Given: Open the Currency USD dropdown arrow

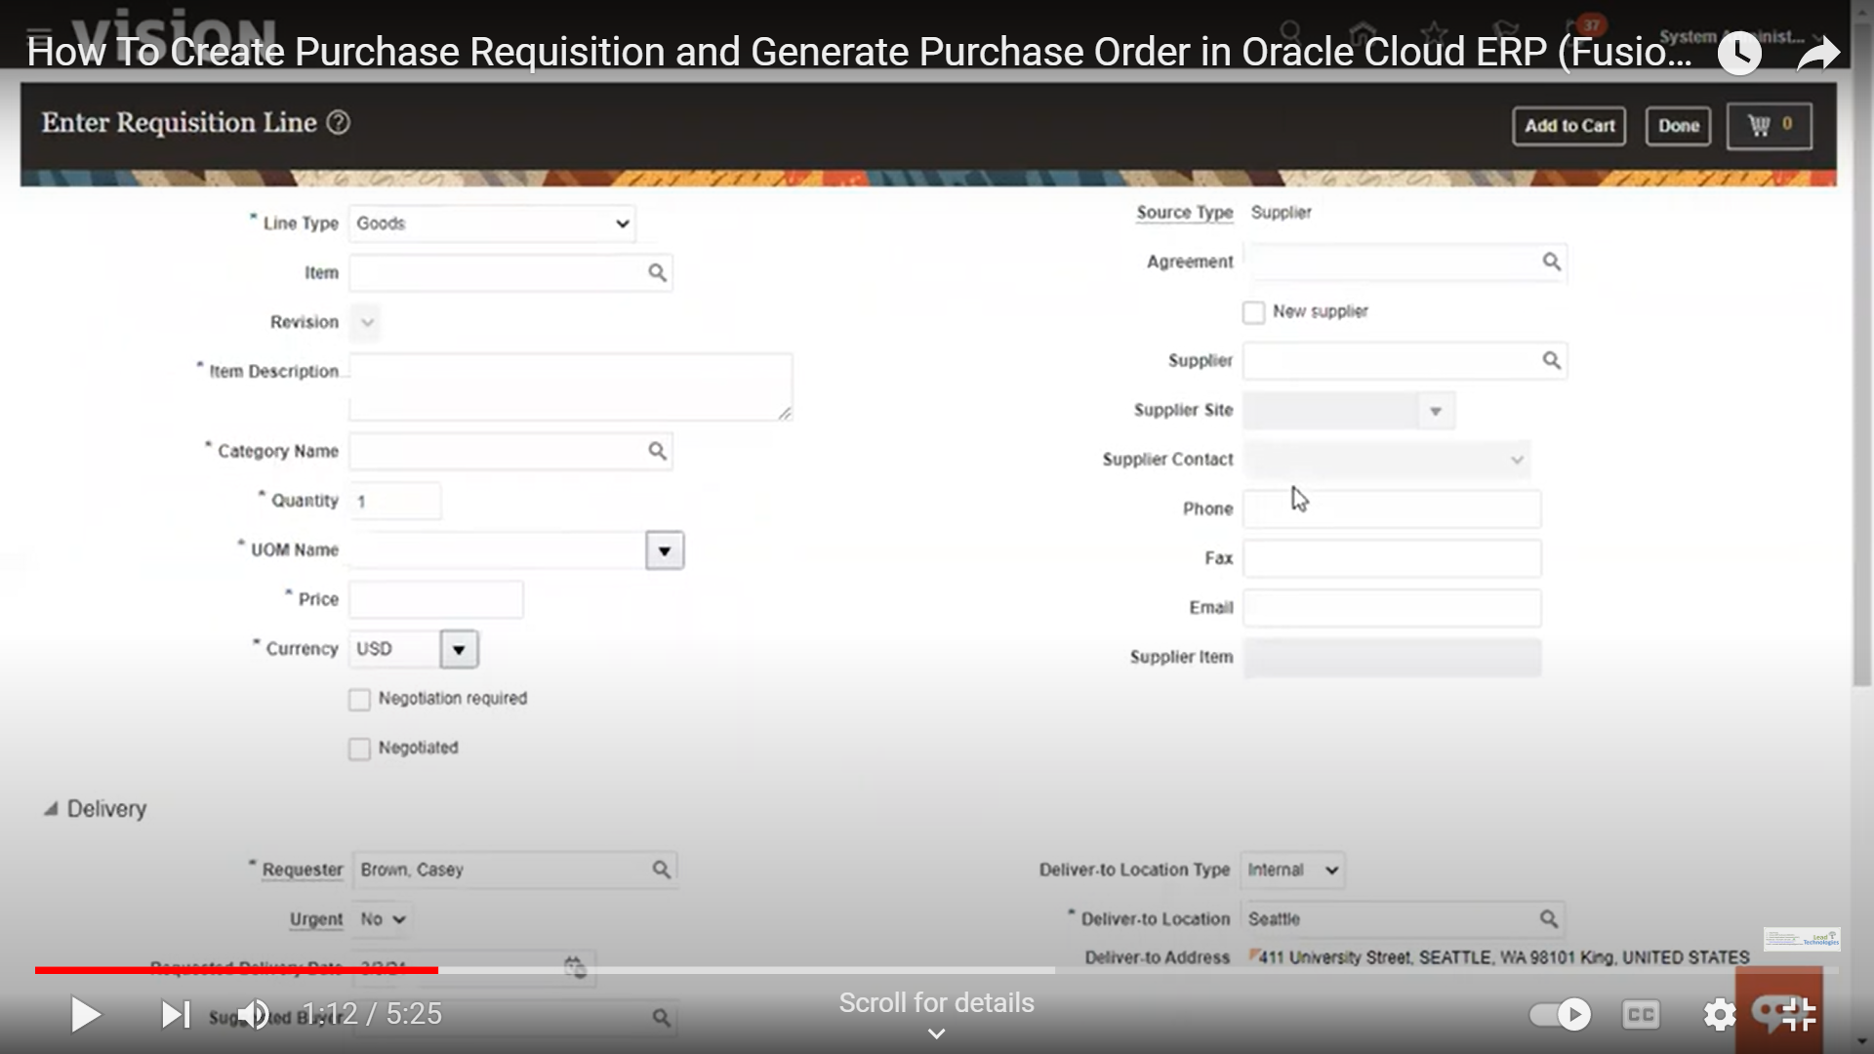Looking at the screenshot, I should click(459, 650).
